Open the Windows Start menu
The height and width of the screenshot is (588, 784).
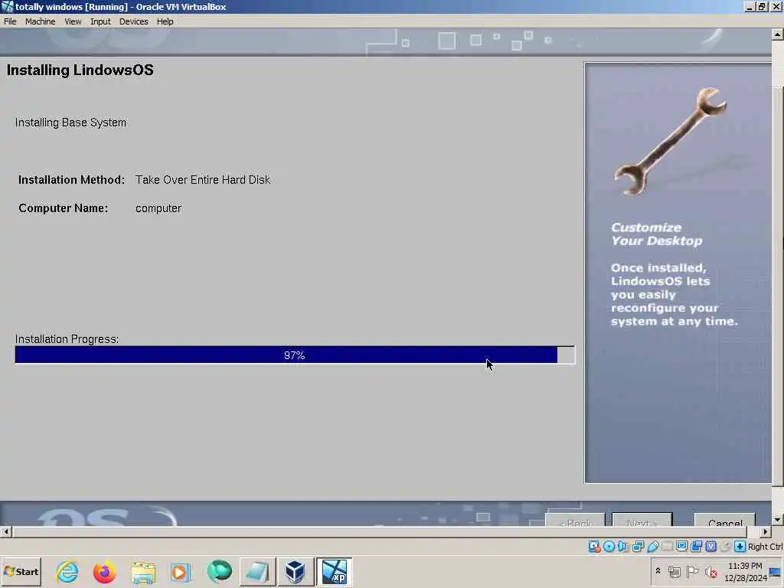tap(21, 572)
